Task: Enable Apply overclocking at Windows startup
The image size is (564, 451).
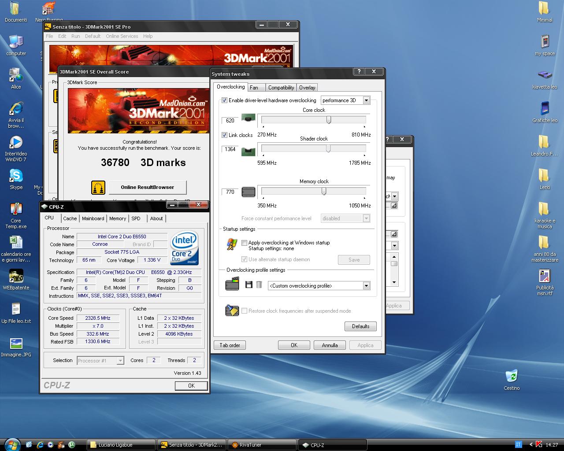Action: (244, 243)
